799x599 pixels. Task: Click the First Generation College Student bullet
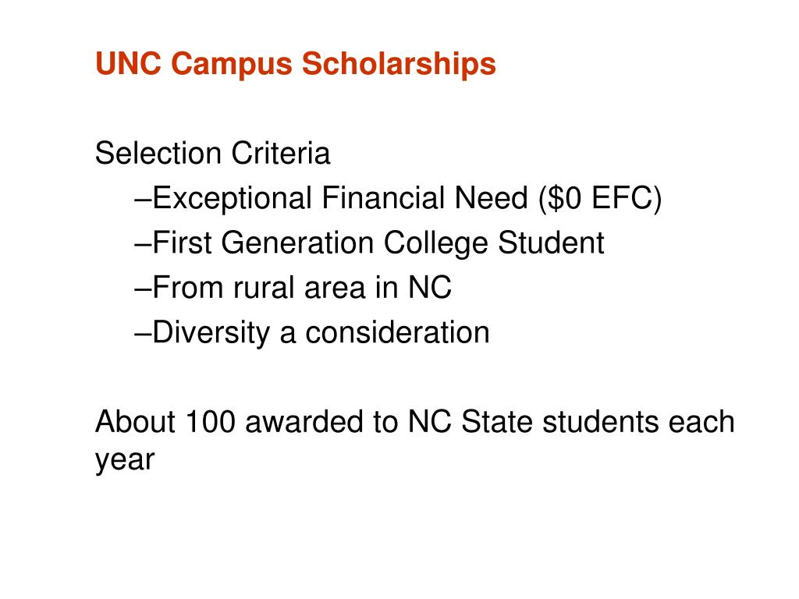tap(369, 243)
